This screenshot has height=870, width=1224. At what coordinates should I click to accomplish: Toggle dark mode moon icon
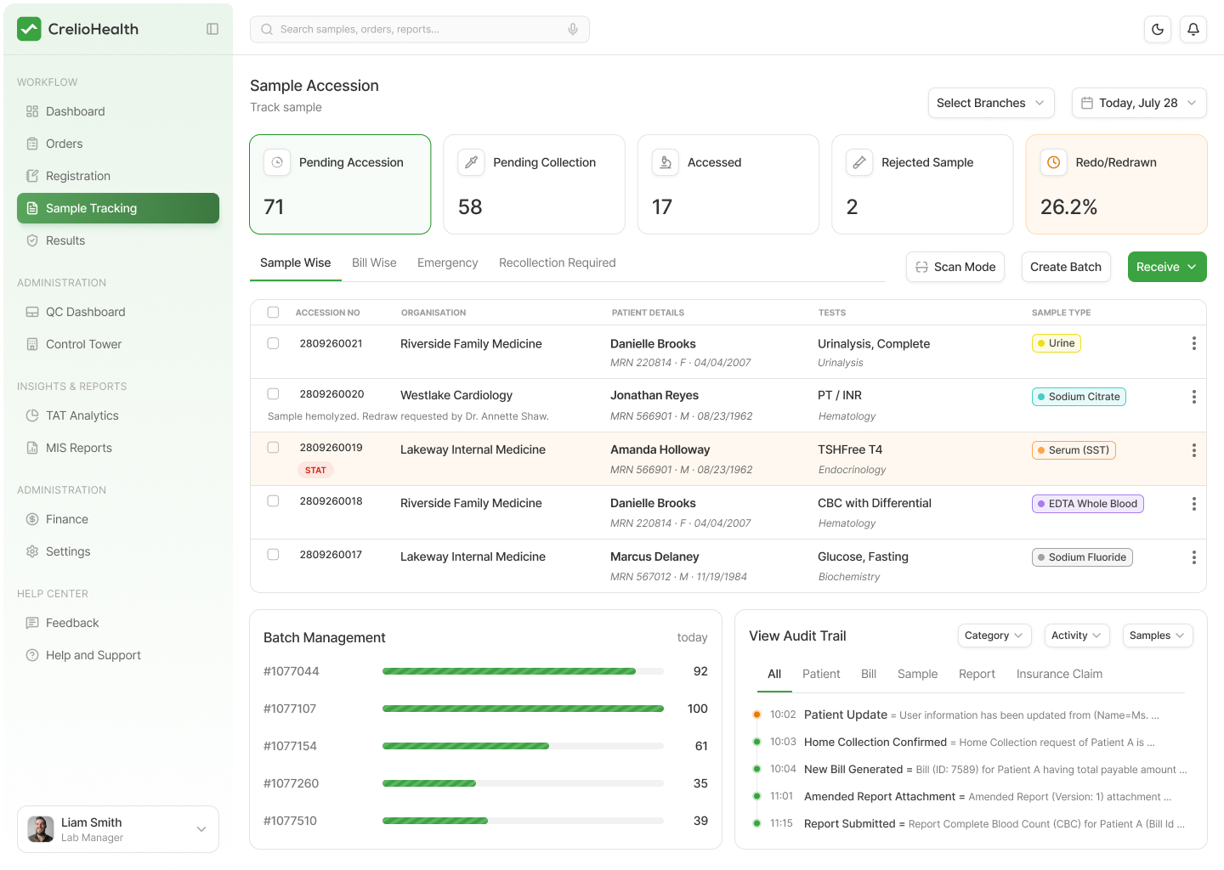(1158, 29)
